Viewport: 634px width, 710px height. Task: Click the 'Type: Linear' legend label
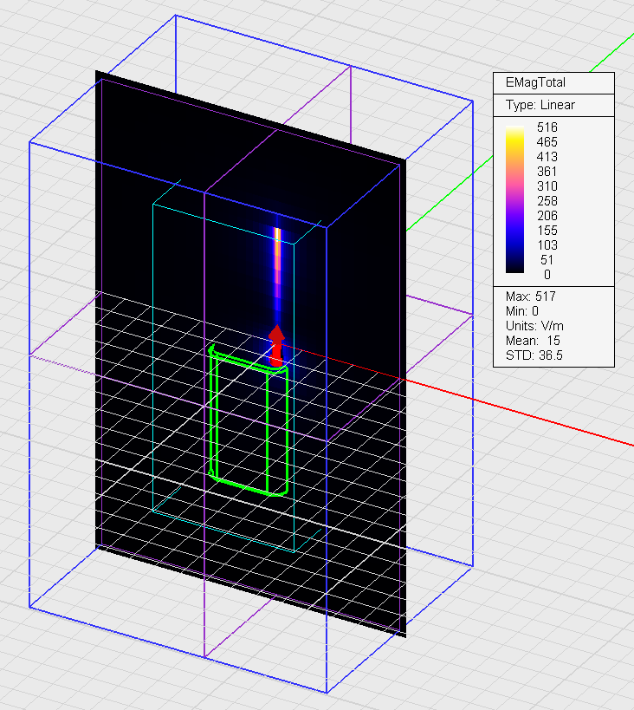coord(540,105)
